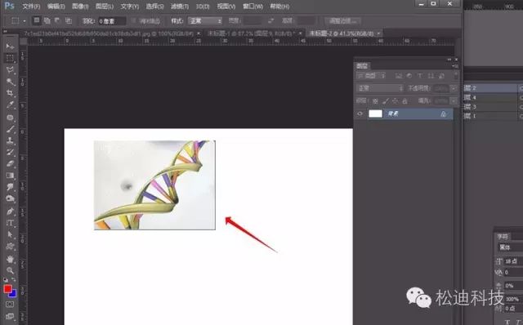Select the Brush tool
Image resolution: width=523 pixels, height=325 pixels.
coord(10,129)
